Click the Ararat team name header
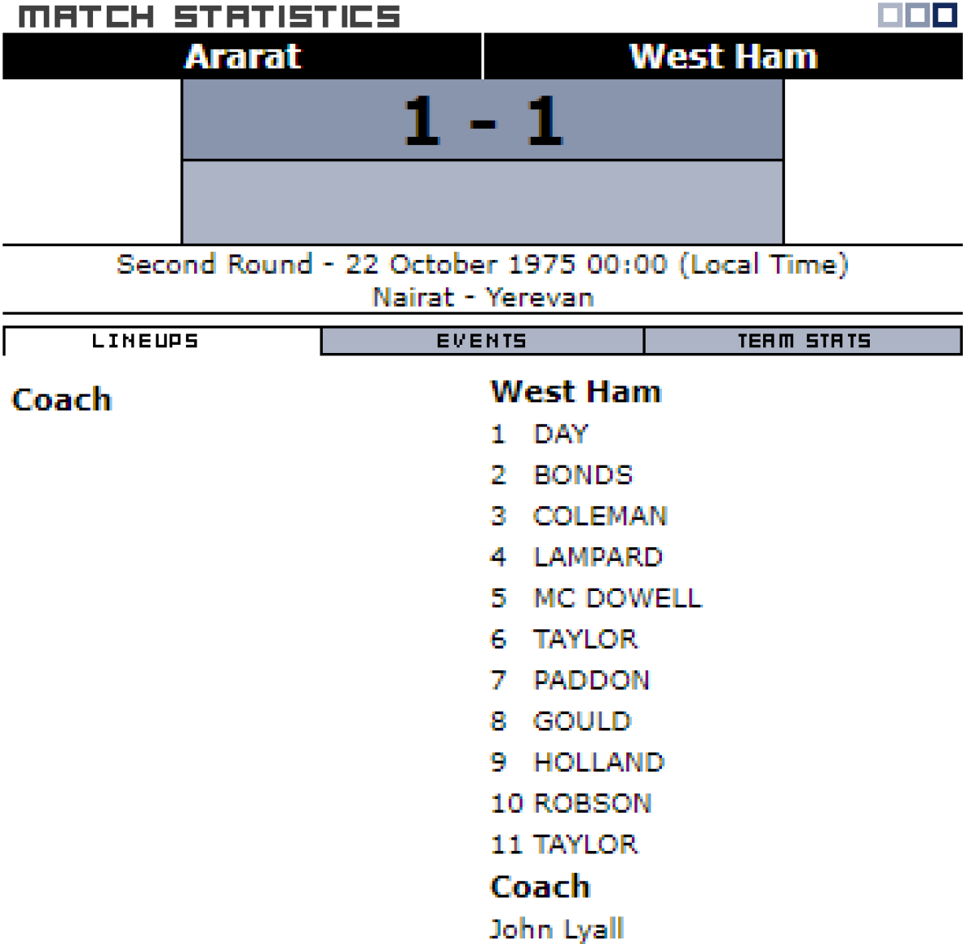Image resolution: width=971 pixels, height=944 pixels. (x=243, y=57)
